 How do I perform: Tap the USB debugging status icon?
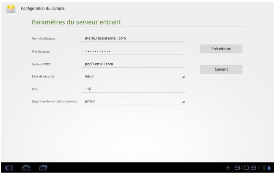pyautogui.click(x=228, y=168)
